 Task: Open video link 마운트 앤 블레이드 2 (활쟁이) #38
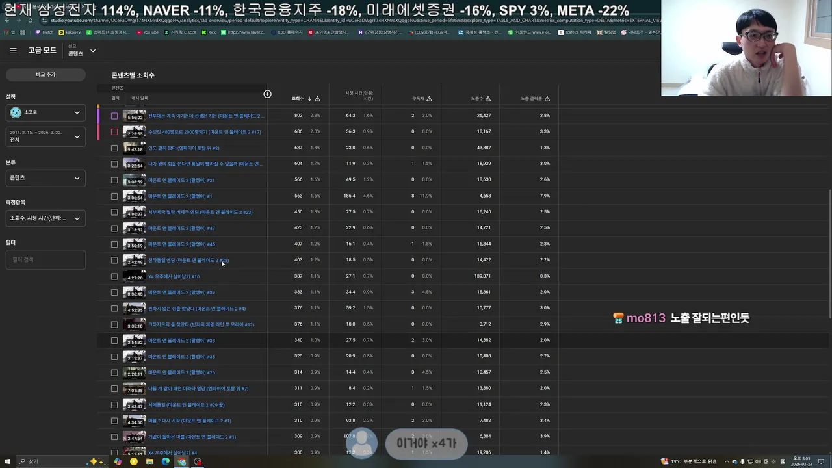(x=181, y=341)
